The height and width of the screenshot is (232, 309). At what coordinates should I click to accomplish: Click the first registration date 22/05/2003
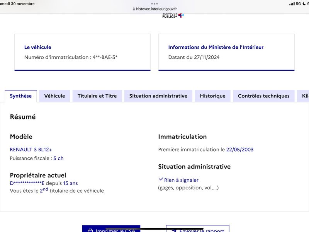tap(240, 150)
